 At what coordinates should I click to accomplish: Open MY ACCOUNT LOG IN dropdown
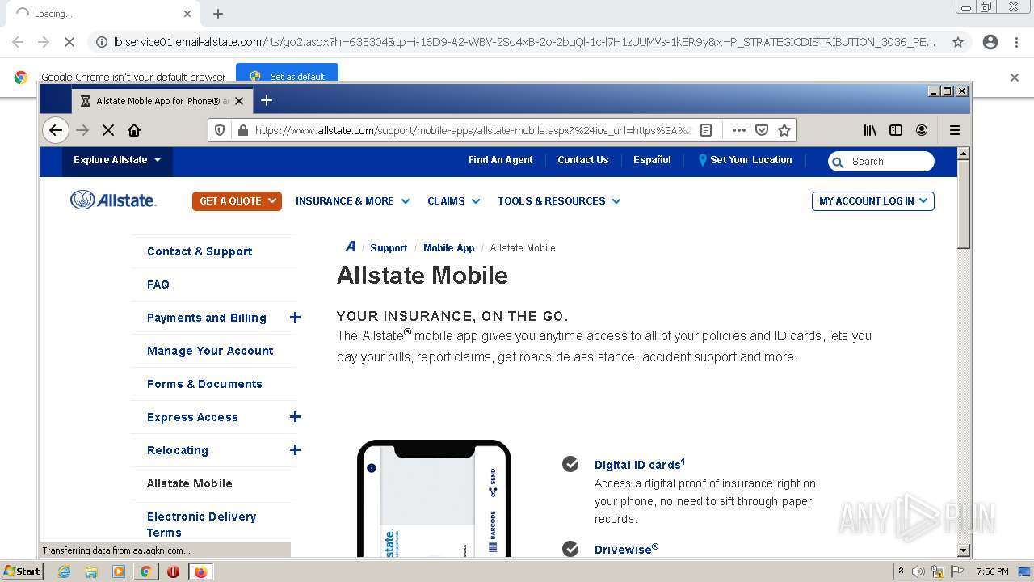point(872,200)
